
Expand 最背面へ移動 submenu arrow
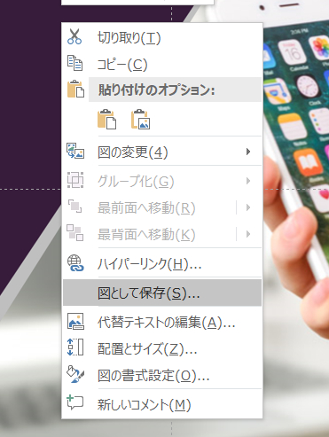tap(248, 234)
